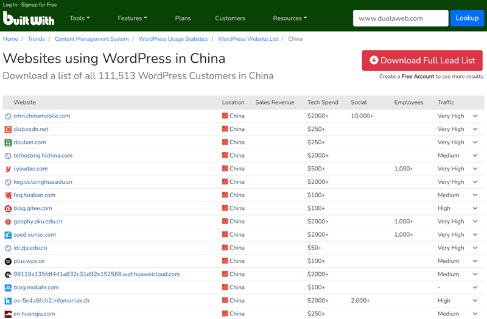Image resolution: width=487 pixels, height=319 pixels.
Task: Click the keg.cs.tsinghua.edu.cn favicon
Action: pyautogui.click(x=8, y=183)
